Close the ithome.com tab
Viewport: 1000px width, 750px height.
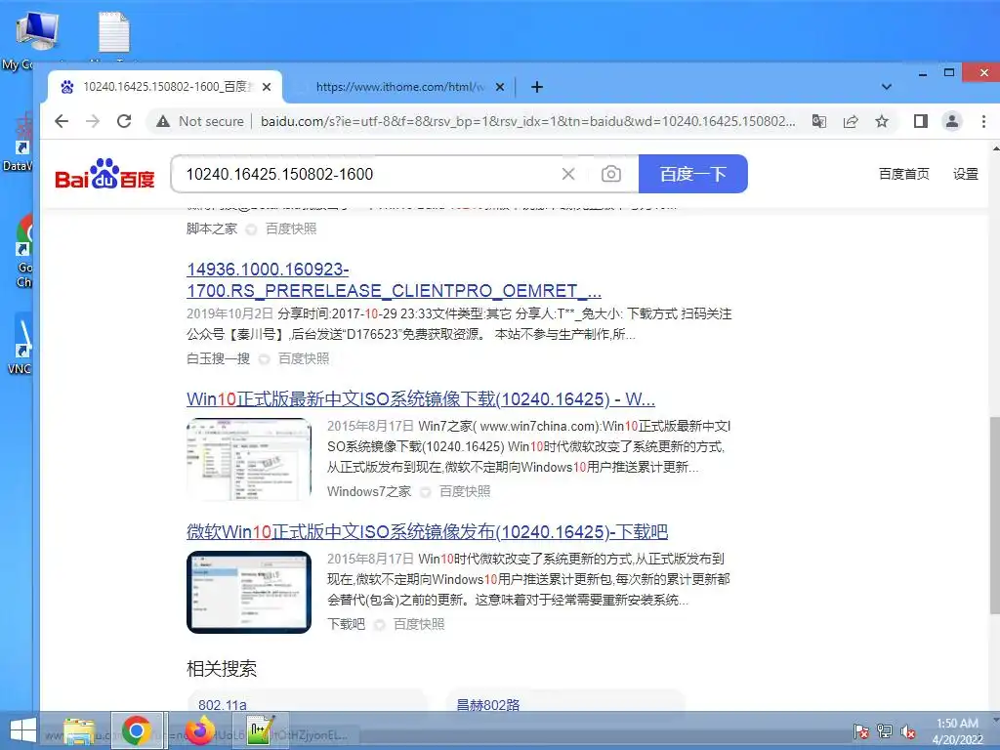point(500,87)
